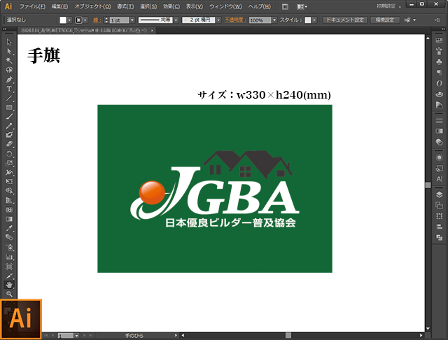Click the 環境設定 button
Screen dimensions: 448x340
pos(385,20)
